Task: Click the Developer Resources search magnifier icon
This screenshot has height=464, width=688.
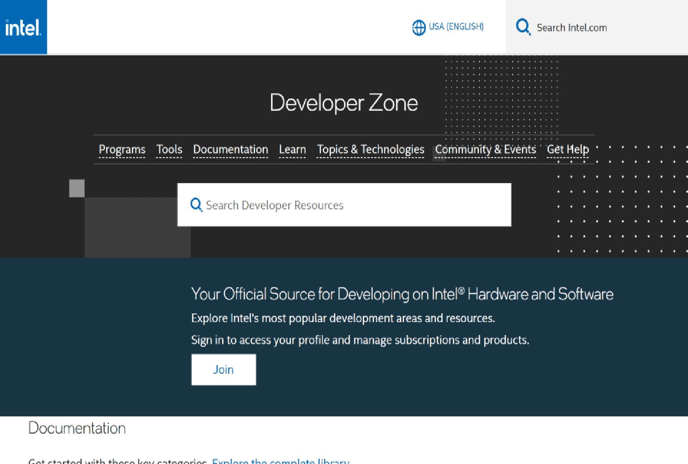Action: click(196, 205)
